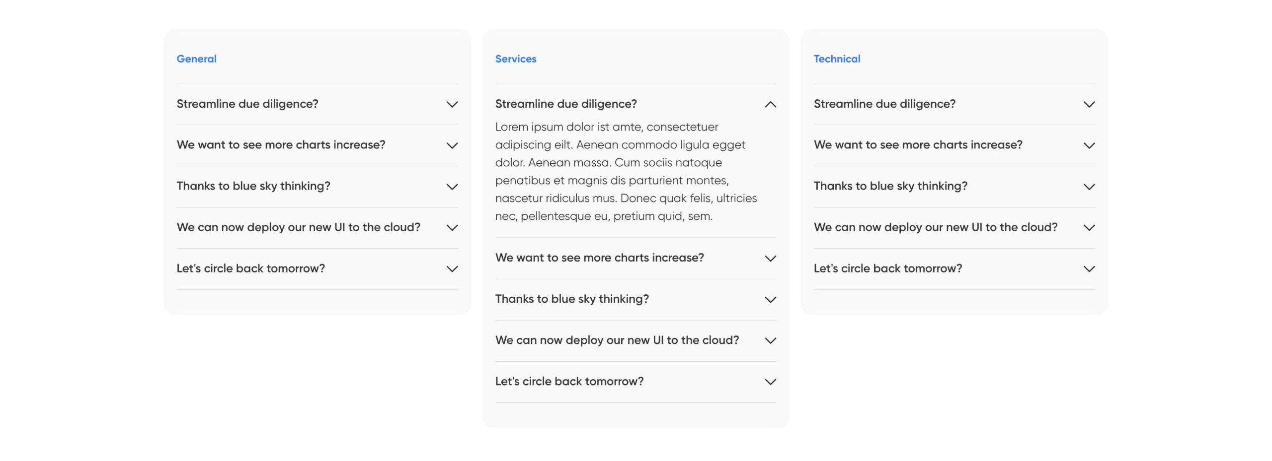The image size is (1272, 461).
Task: Click Services 'Thanks to blue sky thinking?' chevron
Action: [x=770, y=300]
